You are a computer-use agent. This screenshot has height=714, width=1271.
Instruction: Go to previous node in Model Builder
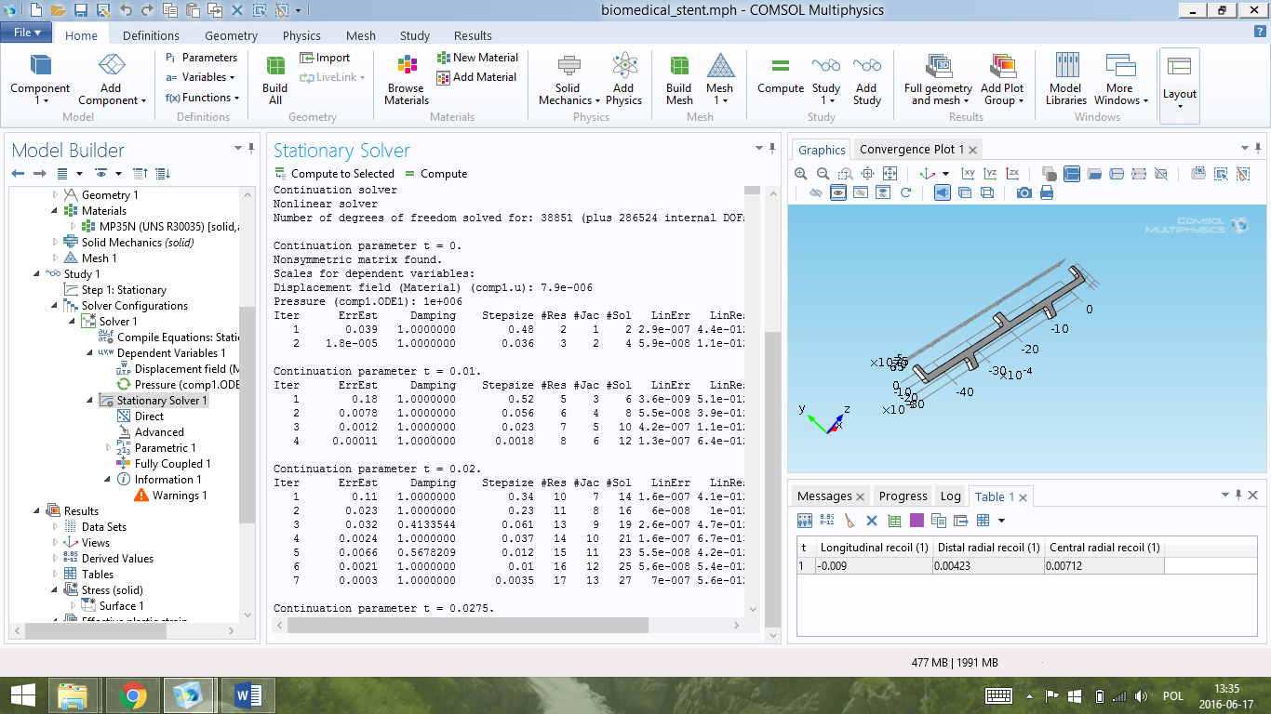(18, 174)
